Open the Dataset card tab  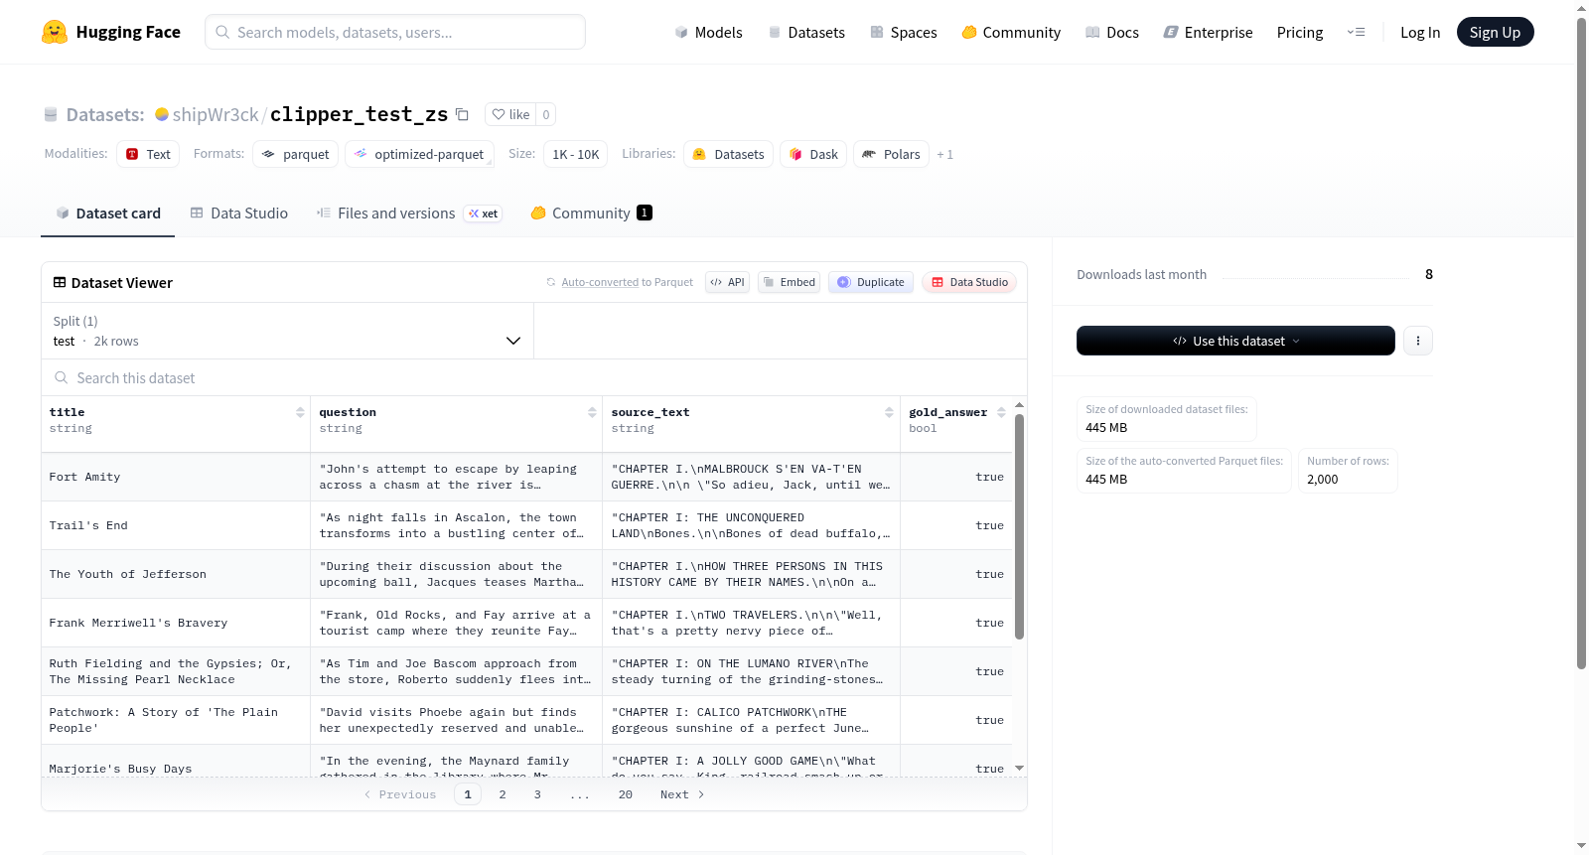pyautogui.click(x=108, y=214)
